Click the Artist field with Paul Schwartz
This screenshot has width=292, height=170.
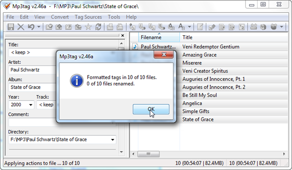[32, 70]
